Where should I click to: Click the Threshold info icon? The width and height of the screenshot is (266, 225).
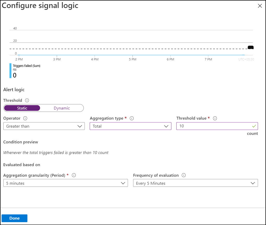[x=27, y=100]
